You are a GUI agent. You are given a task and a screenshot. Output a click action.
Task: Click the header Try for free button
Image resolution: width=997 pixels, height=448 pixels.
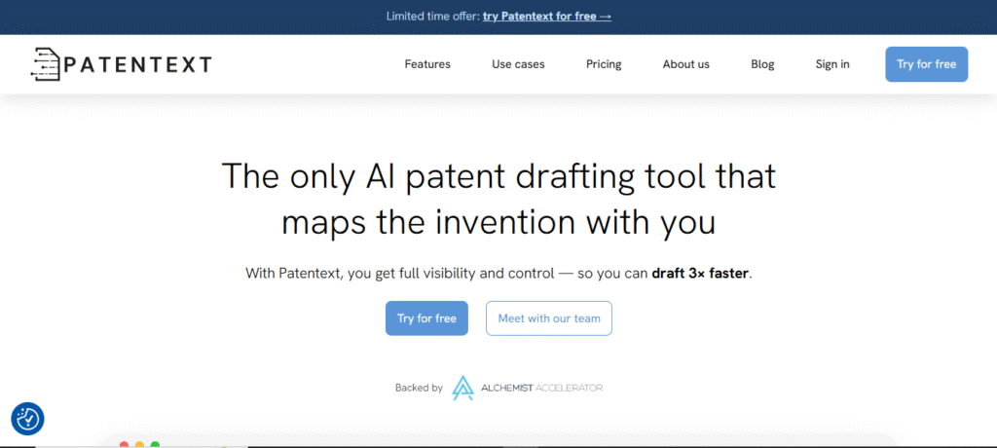coord(927,64)
